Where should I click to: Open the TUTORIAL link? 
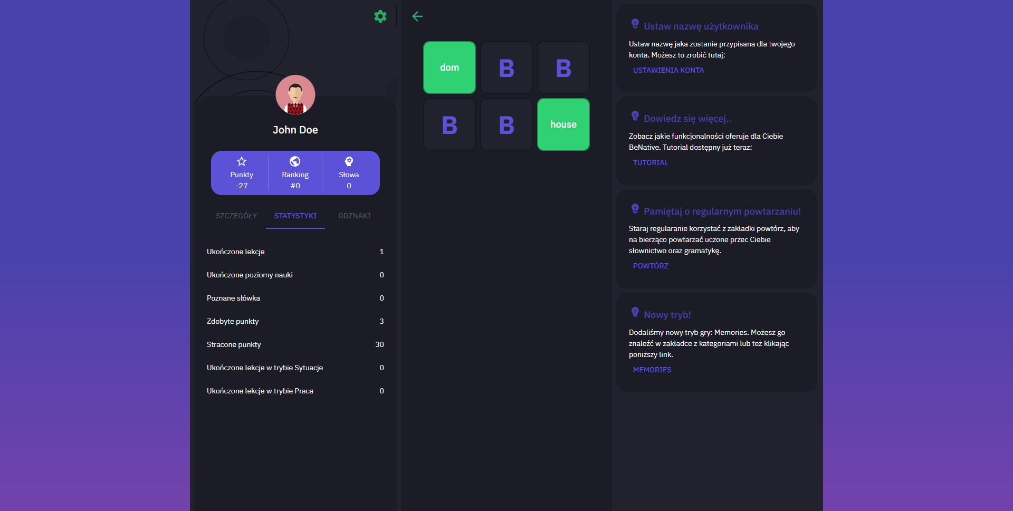[x=650, y=162]
